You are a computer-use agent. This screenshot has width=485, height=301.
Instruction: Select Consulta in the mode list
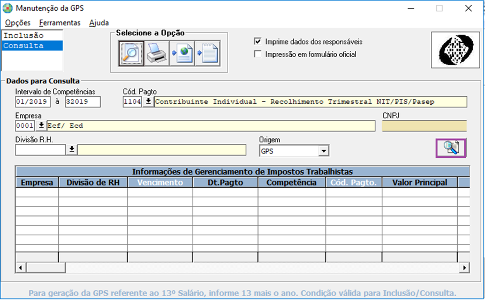point(32,45)
